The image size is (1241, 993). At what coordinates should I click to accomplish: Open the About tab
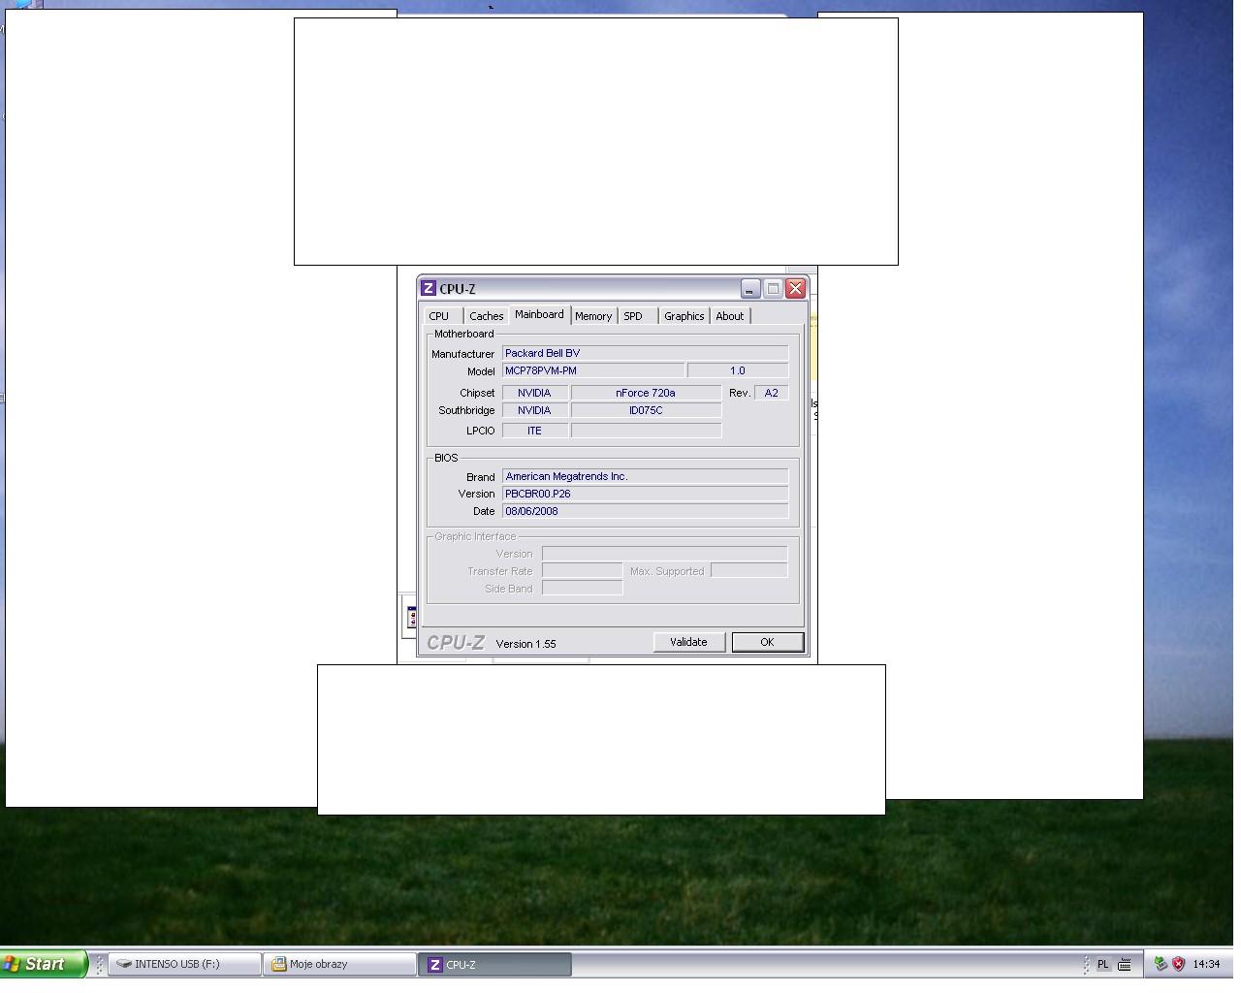click(730, 316)
